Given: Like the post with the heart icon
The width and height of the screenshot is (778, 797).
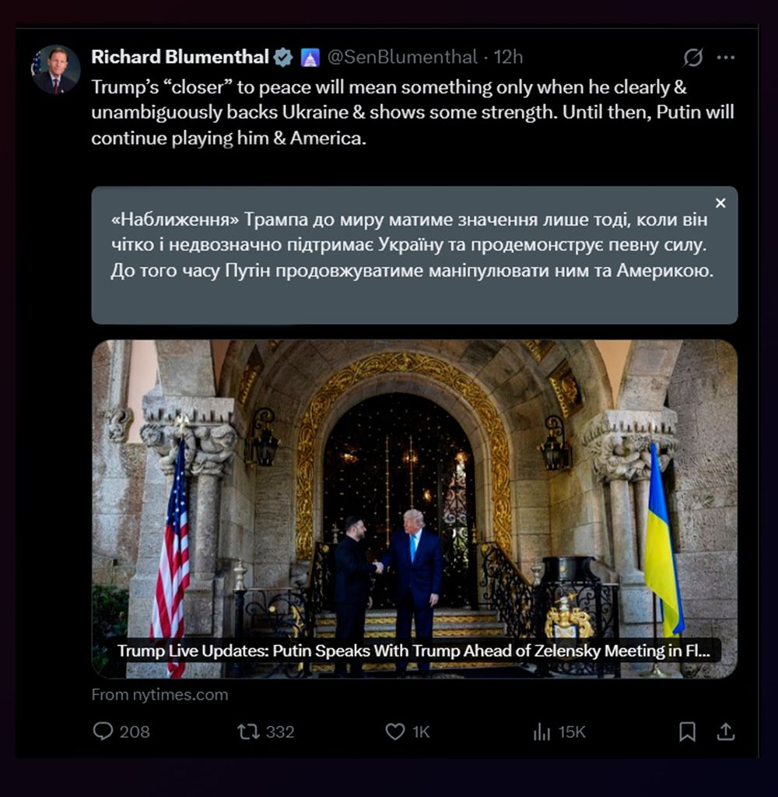Looking at the screenshot, I should point(395,731).
